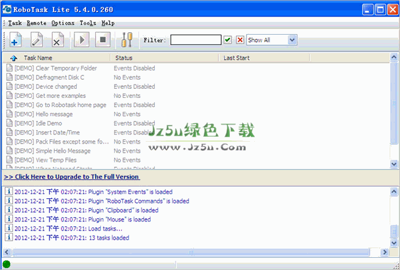Click the document icon beside Hello message
Viewport: 400px width, 270px height.
(x=9, y=114)
